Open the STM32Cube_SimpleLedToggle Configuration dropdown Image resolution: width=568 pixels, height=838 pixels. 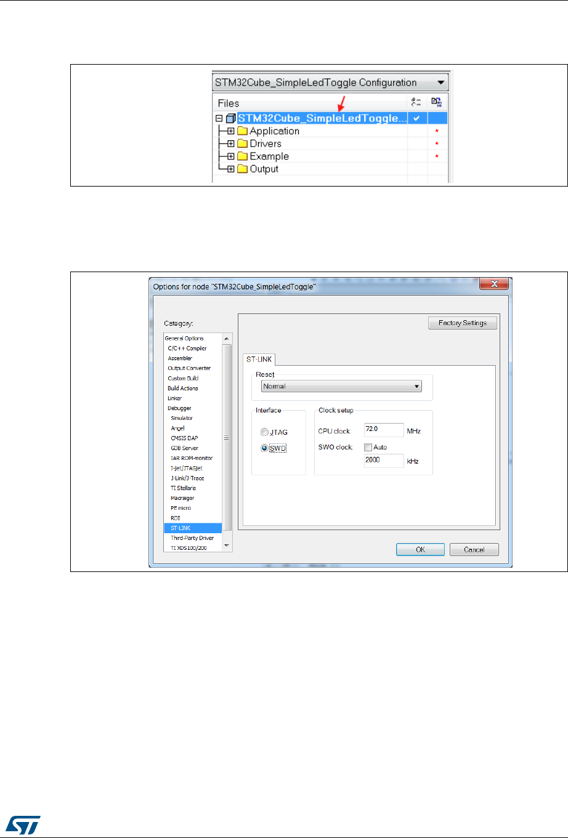coord(330,83)
